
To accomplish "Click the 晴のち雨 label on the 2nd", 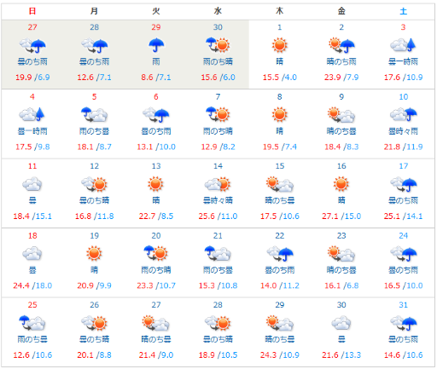I will tap(341, 61).
